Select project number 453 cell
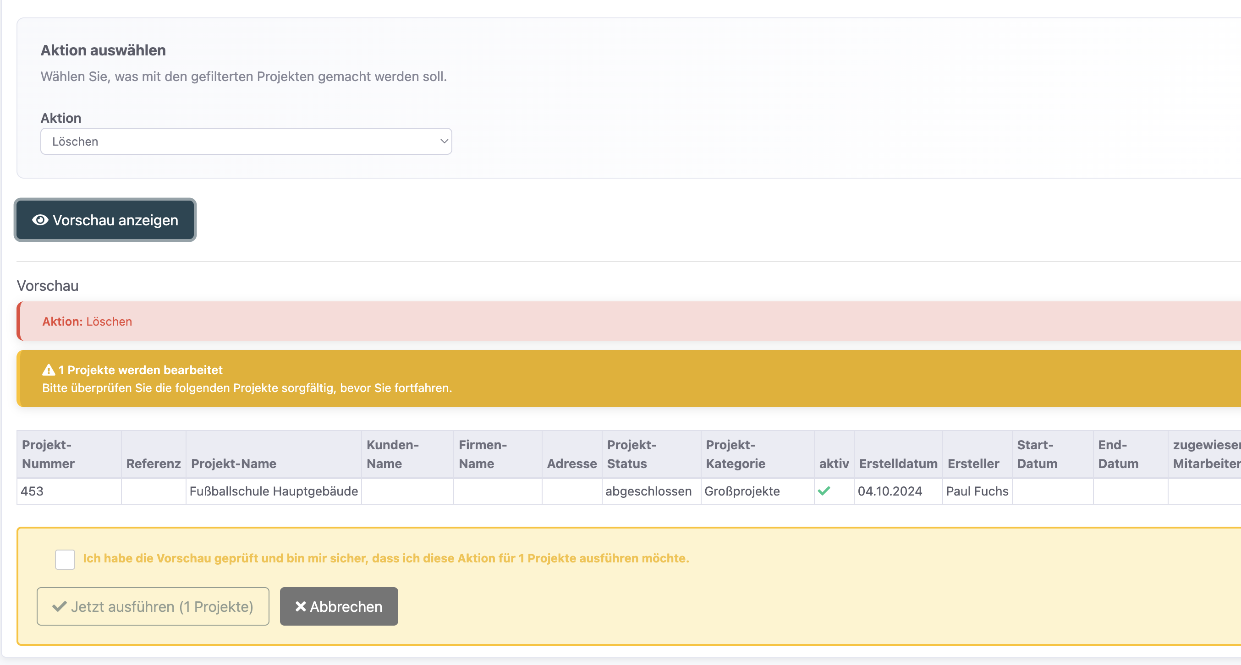The height and width of the screenshot is (665, 1241). [32, 491]
